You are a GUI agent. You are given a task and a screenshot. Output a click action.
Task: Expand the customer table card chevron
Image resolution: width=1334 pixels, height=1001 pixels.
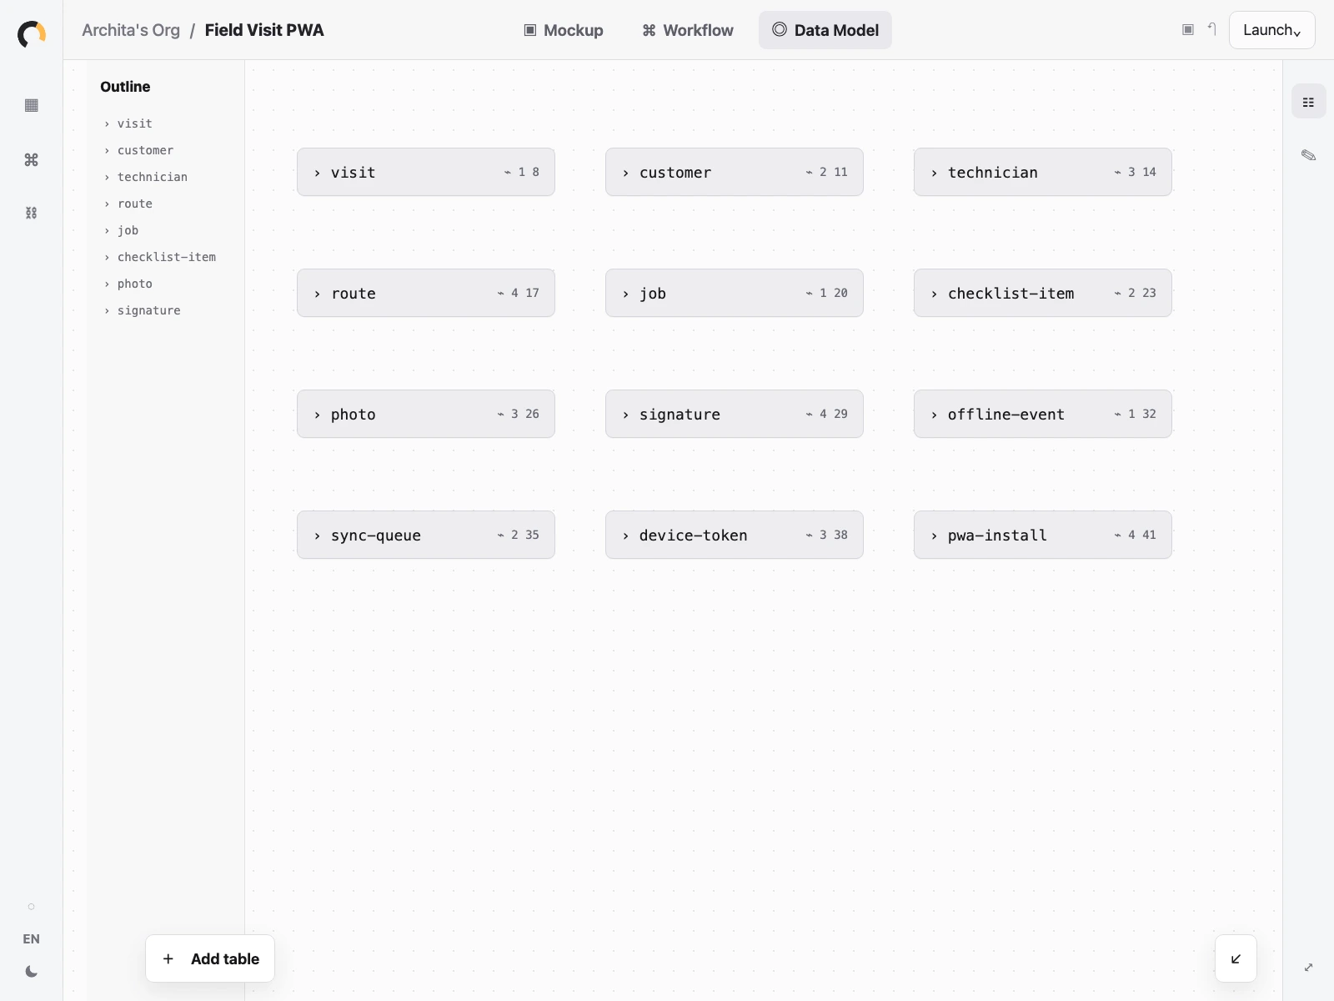[x=625, y=173]
